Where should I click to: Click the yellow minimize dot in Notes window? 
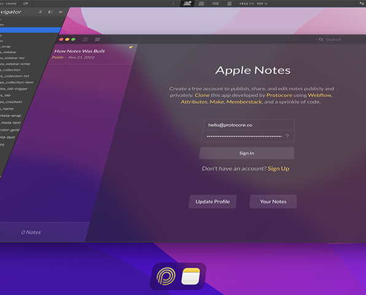click(67, 39)
